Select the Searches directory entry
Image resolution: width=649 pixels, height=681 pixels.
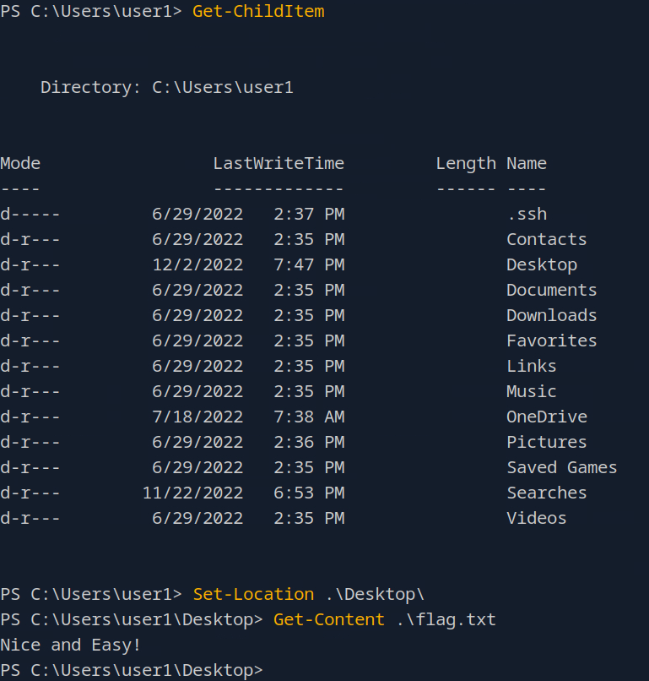point(546,493)
